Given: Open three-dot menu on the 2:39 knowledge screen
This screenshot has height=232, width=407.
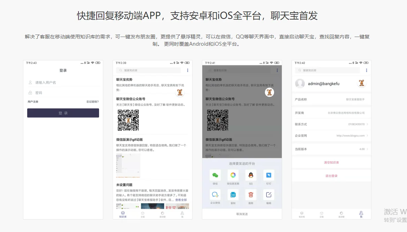Looking at the screenshot, I should [x=188, y=70].
